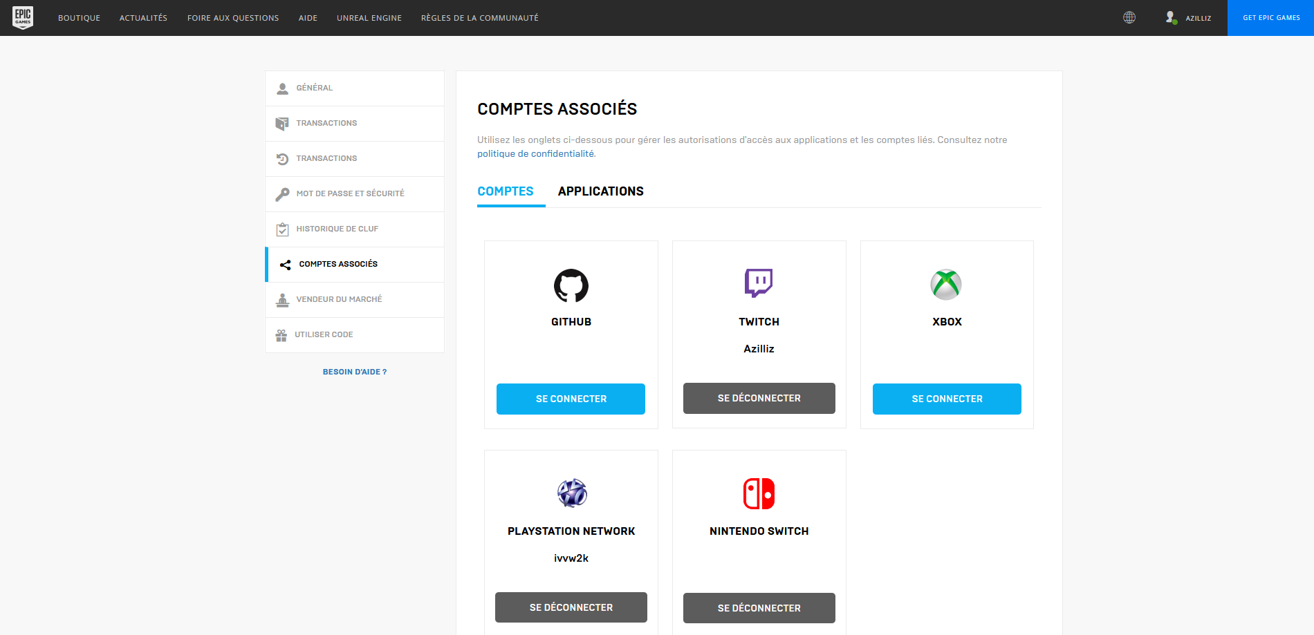Open the Azilliz user avatar
Image resolution: width=1314 pixels, height=635 pixels.
1171,17
